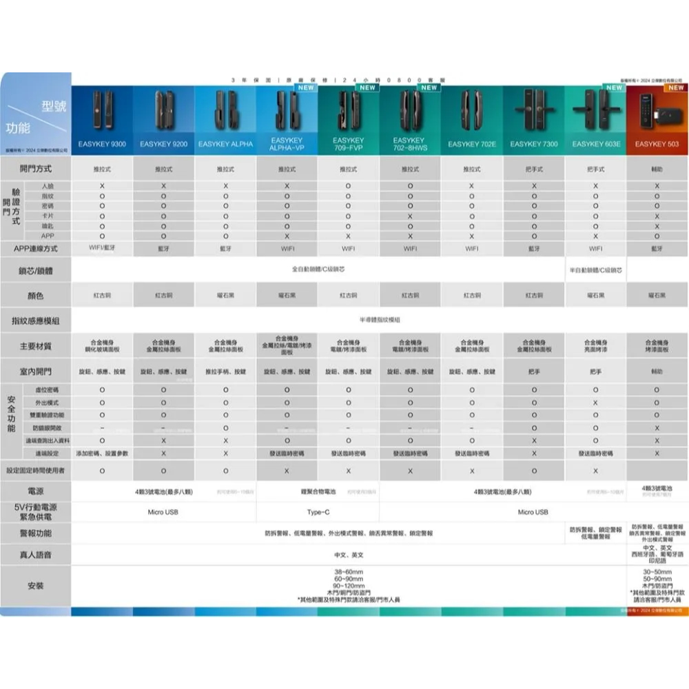689x689 pixels.
Task: Click the 開門方式 row header
Action: click(x=36, y=169)
